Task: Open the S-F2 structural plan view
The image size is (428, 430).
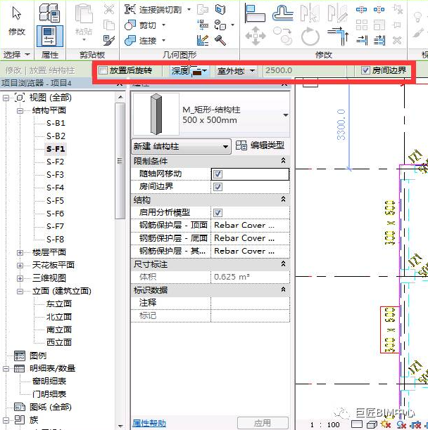Action: 55,162
